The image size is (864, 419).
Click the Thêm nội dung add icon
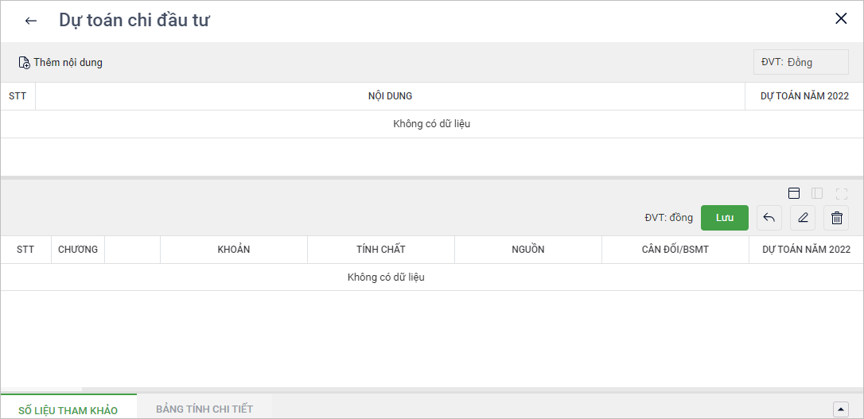coord(24,63)
